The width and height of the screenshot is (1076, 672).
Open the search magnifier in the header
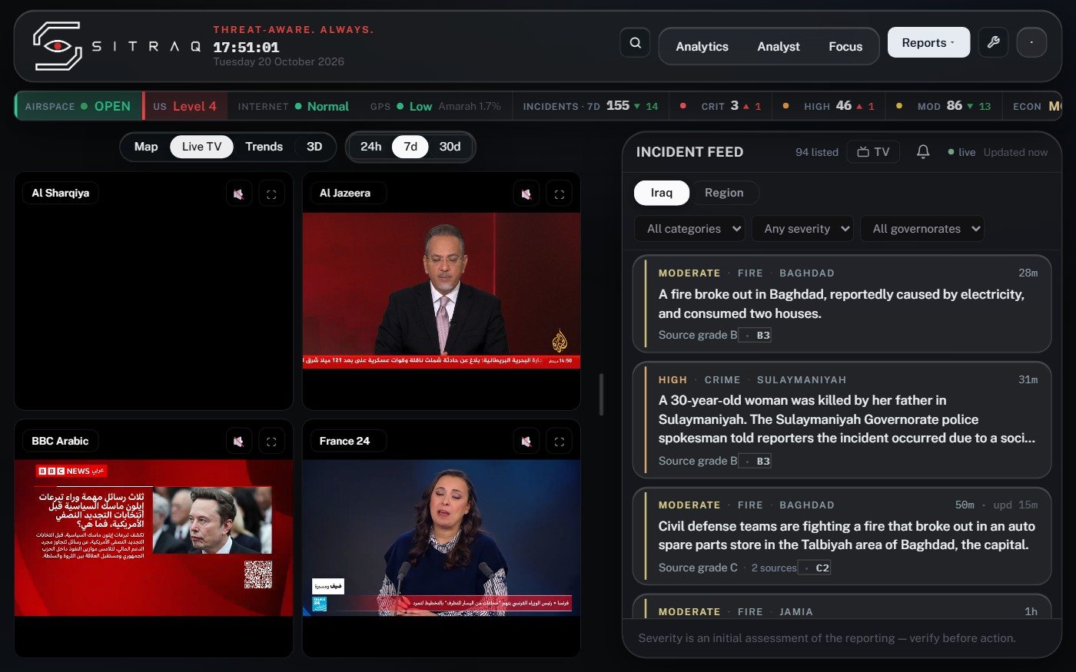[635, 43]
